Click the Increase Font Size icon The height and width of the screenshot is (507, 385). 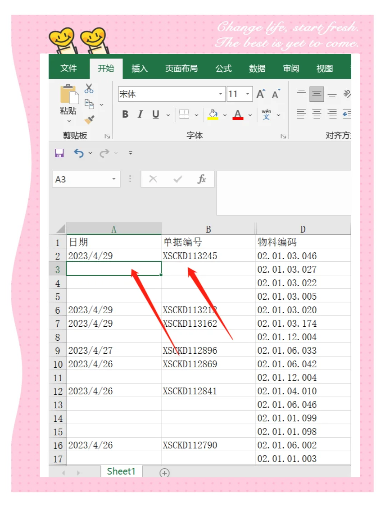click(x=260, y=94)
